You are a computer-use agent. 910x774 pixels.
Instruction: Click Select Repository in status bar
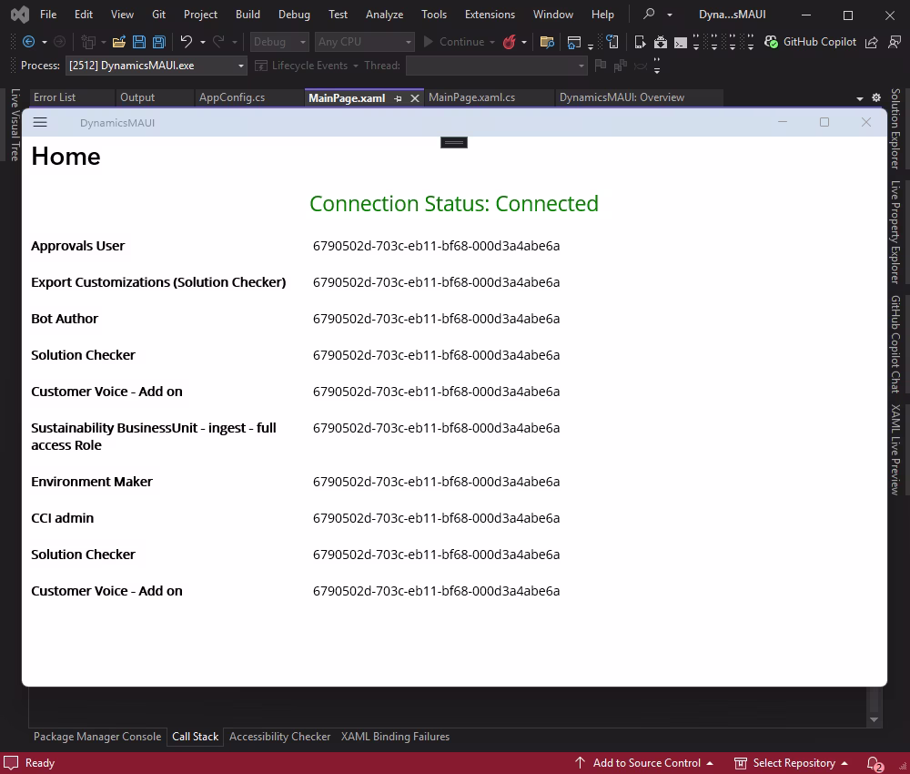[x=792, y=763]
